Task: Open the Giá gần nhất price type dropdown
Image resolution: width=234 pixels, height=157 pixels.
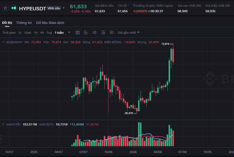Action: pos(128,33)
